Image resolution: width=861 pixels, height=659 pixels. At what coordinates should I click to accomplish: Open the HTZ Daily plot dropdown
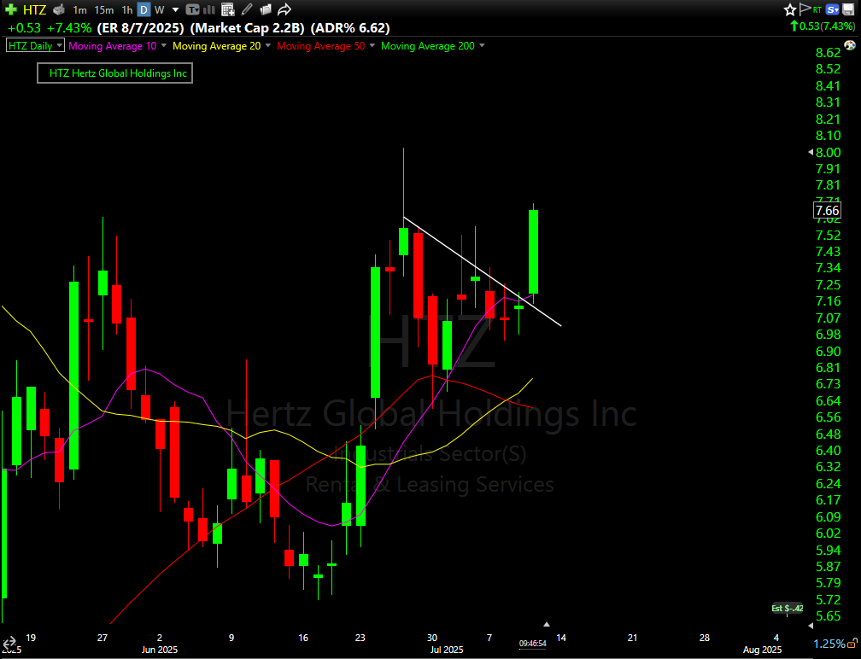(x=35, y=45)
